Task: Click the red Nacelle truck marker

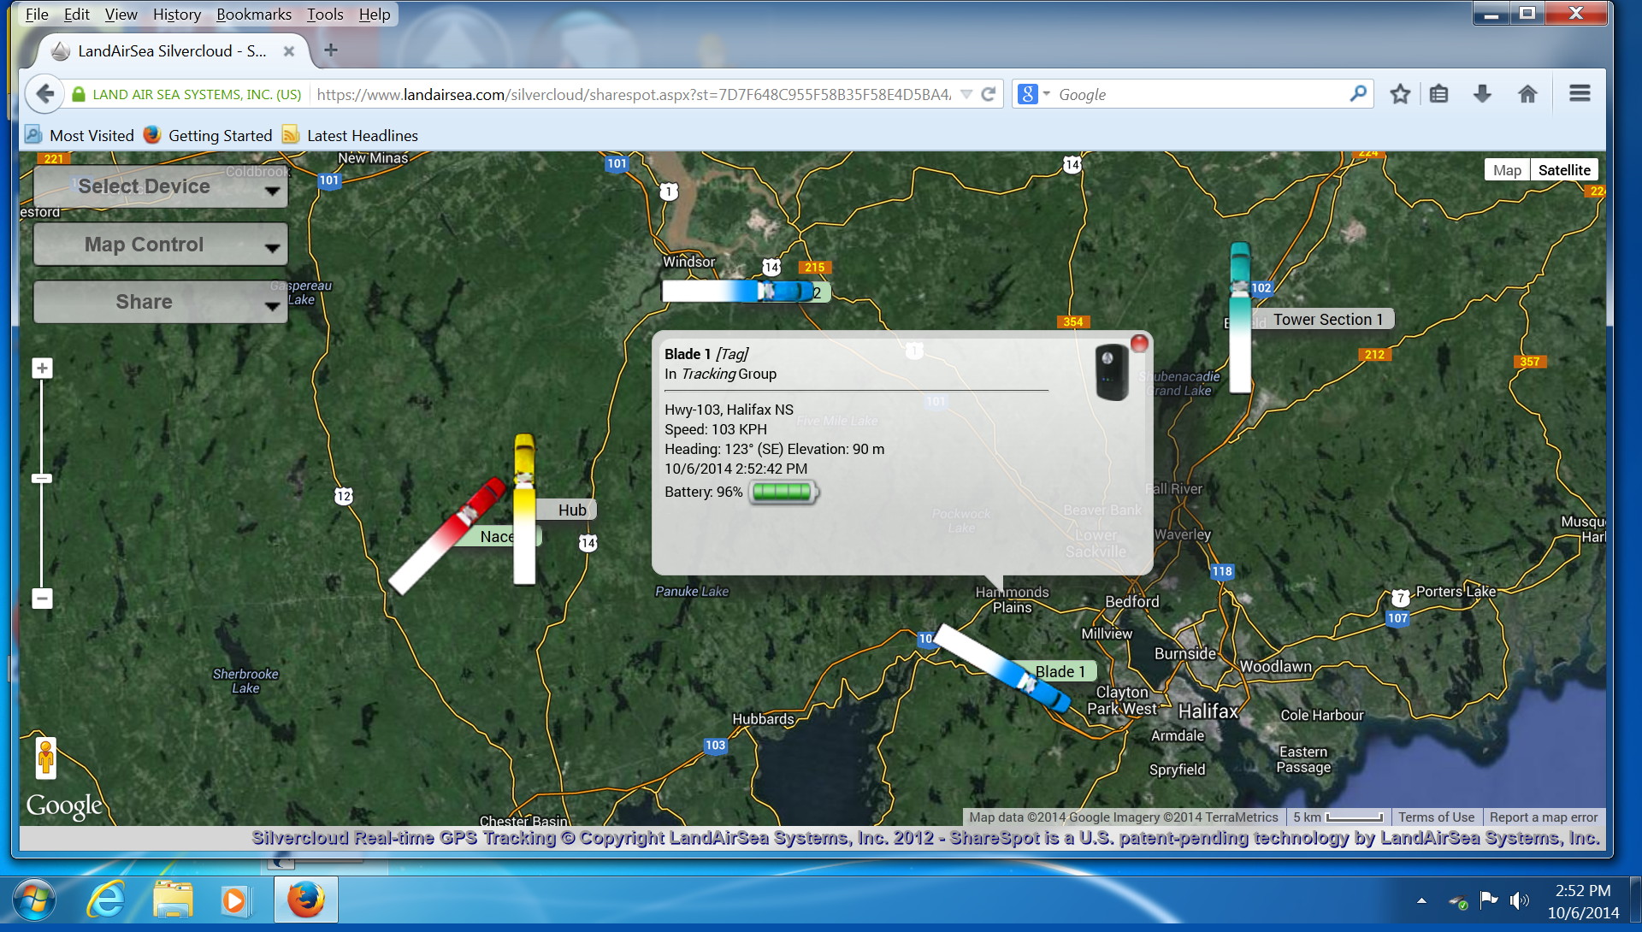Action: coord(446,537)
